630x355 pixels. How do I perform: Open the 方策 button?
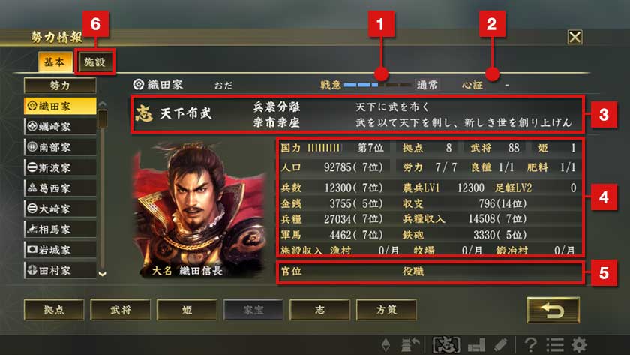pyautogui.click(x=386, y=310)
